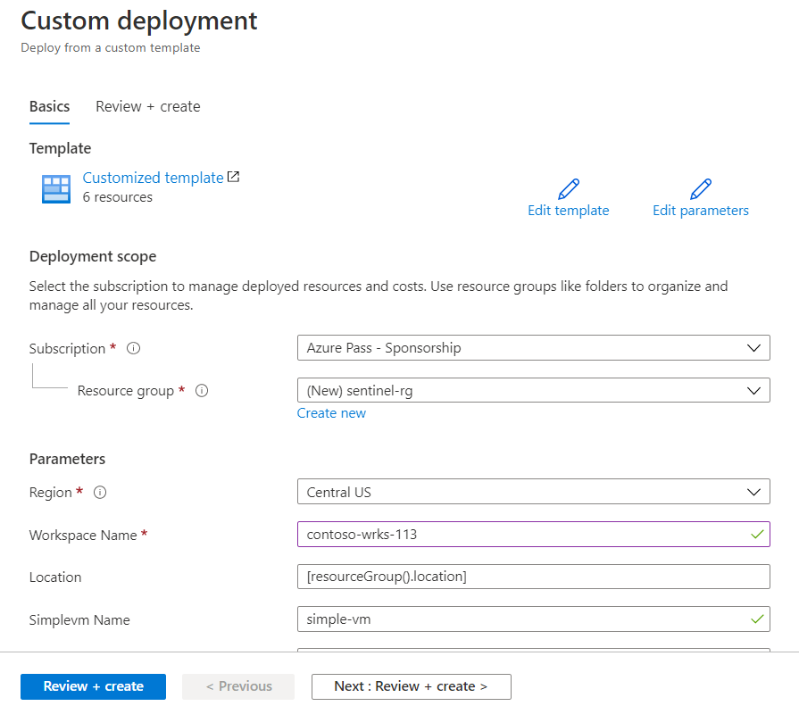The image size is (799, 706).
Task: Click the Customized template grid icon
Action: [56, 189]
